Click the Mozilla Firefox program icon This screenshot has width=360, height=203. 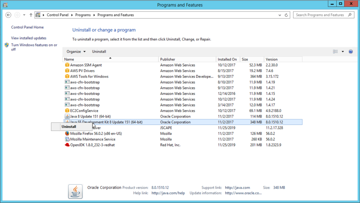[68, 133]
